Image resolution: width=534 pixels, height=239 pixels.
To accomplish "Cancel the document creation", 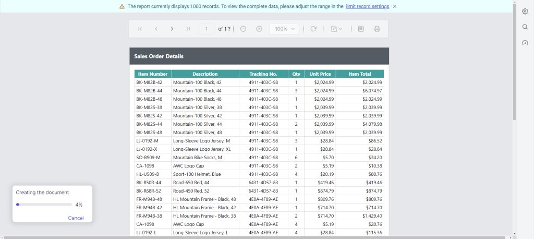I will (x=76, y=218).
